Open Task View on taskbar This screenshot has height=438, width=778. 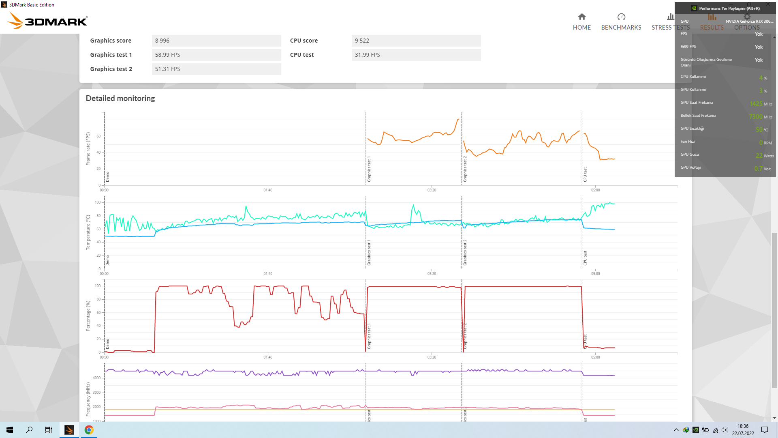(x=48, y=430)
